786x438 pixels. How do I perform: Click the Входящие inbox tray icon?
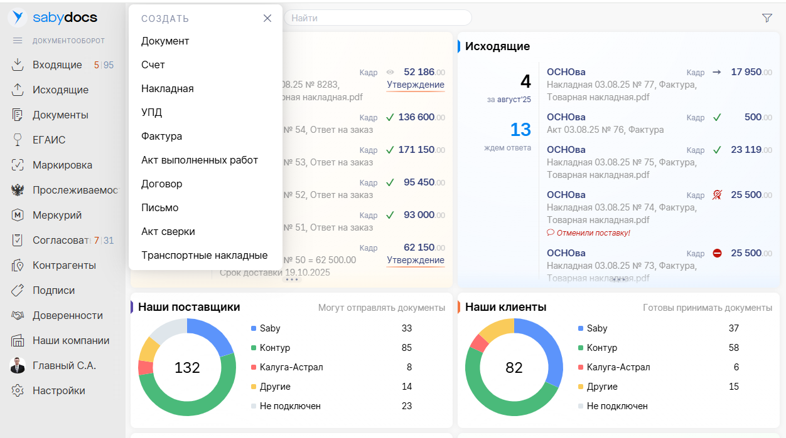(18, 65)
